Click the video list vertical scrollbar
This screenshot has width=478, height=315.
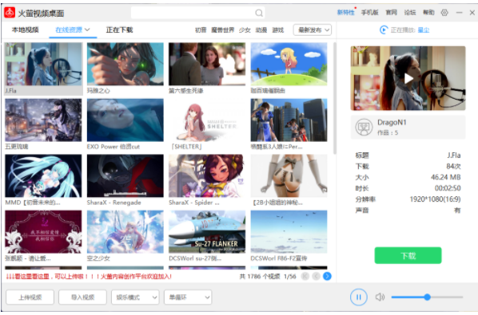pyautogui.click(x=335, y=98)
